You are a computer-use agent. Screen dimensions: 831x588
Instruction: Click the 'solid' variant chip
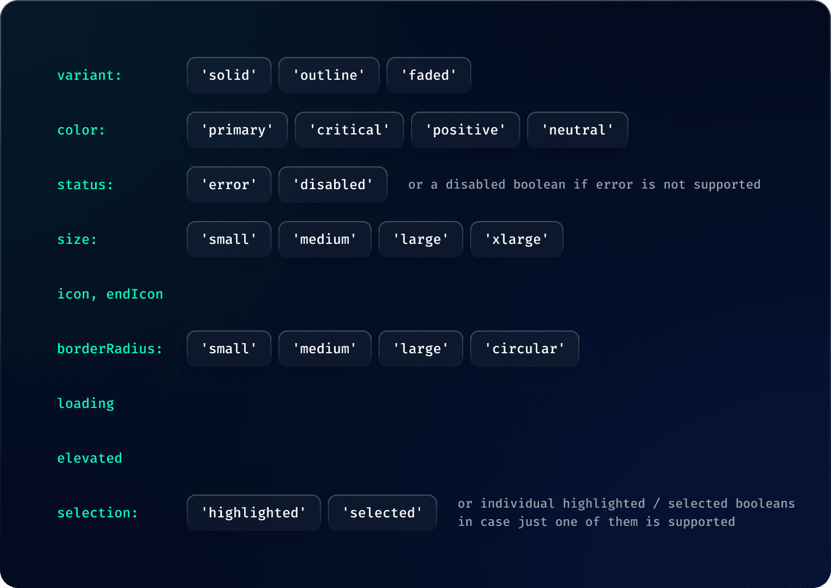point(229,75)
